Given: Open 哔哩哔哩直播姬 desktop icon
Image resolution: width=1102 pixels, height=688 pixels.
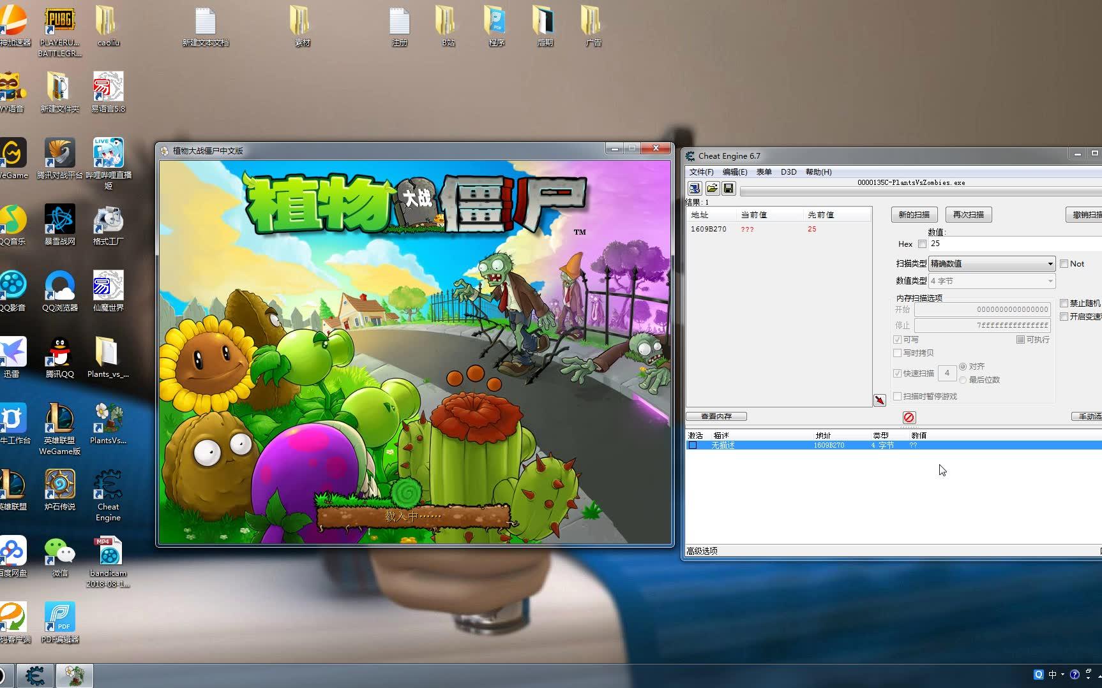Looking at the screenshot, I should click(108, 164).
